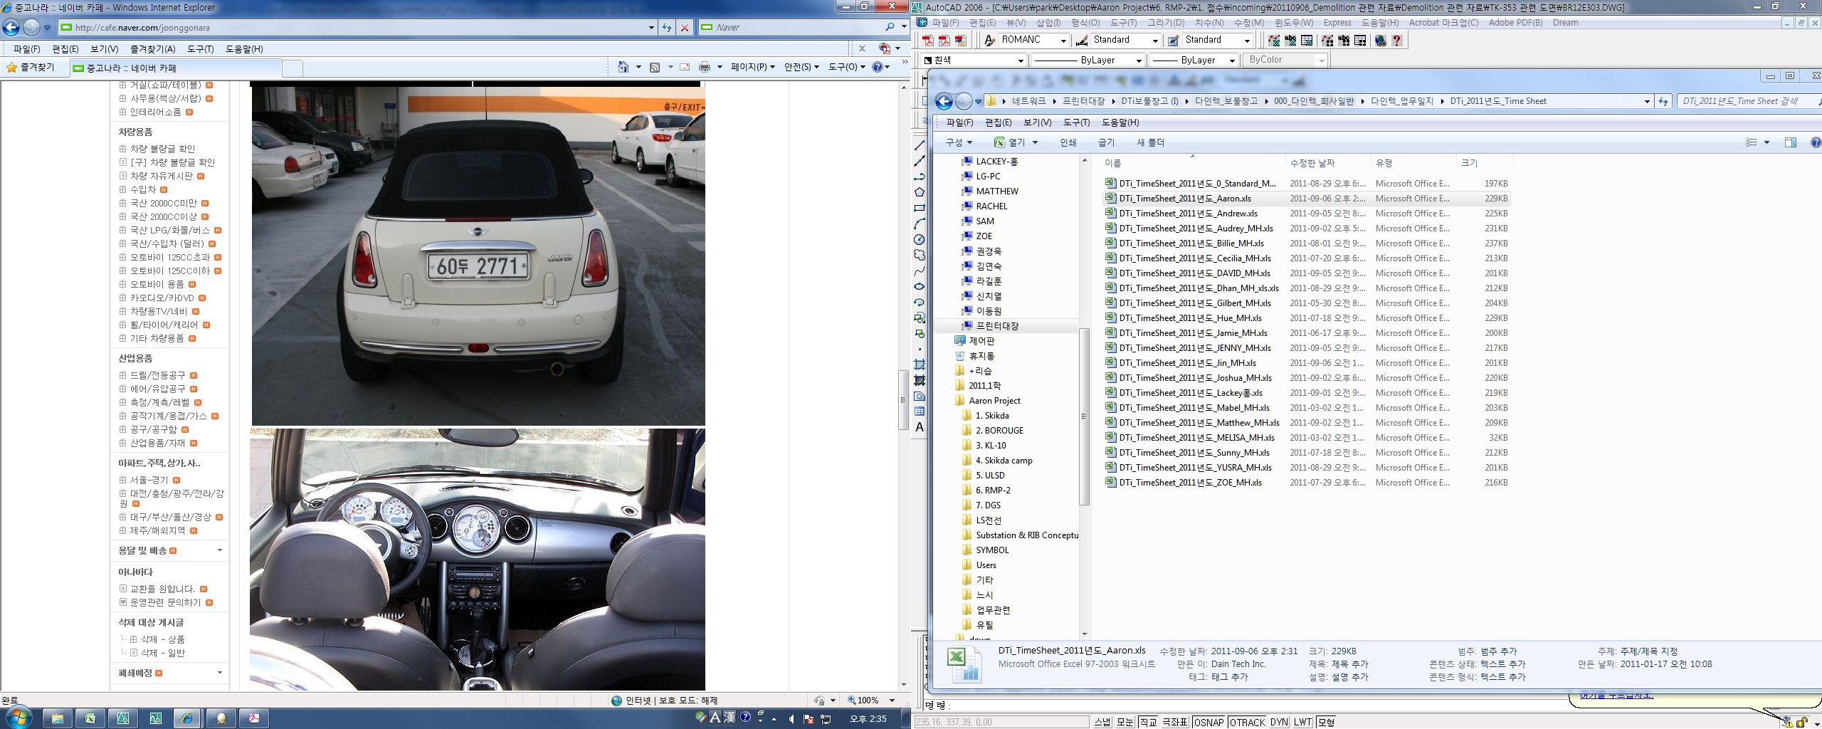Open the Express menu in AutoCAD

[1337, 23]
